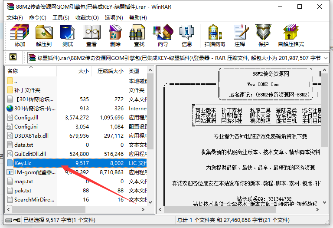
Task: Click the Config.dll size value 3,574,272
Action: 77,117
